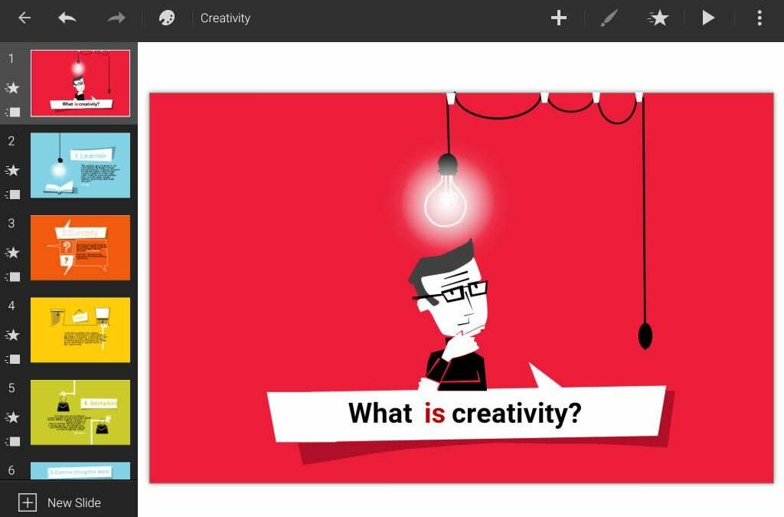Open animation effects star in toolbar

[x=658, y=18]
